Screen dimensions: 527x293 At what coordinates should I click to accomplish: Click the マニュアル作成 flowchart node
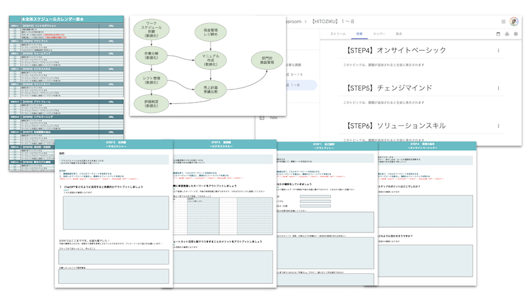pyautogui.click(x=210, y=60)
